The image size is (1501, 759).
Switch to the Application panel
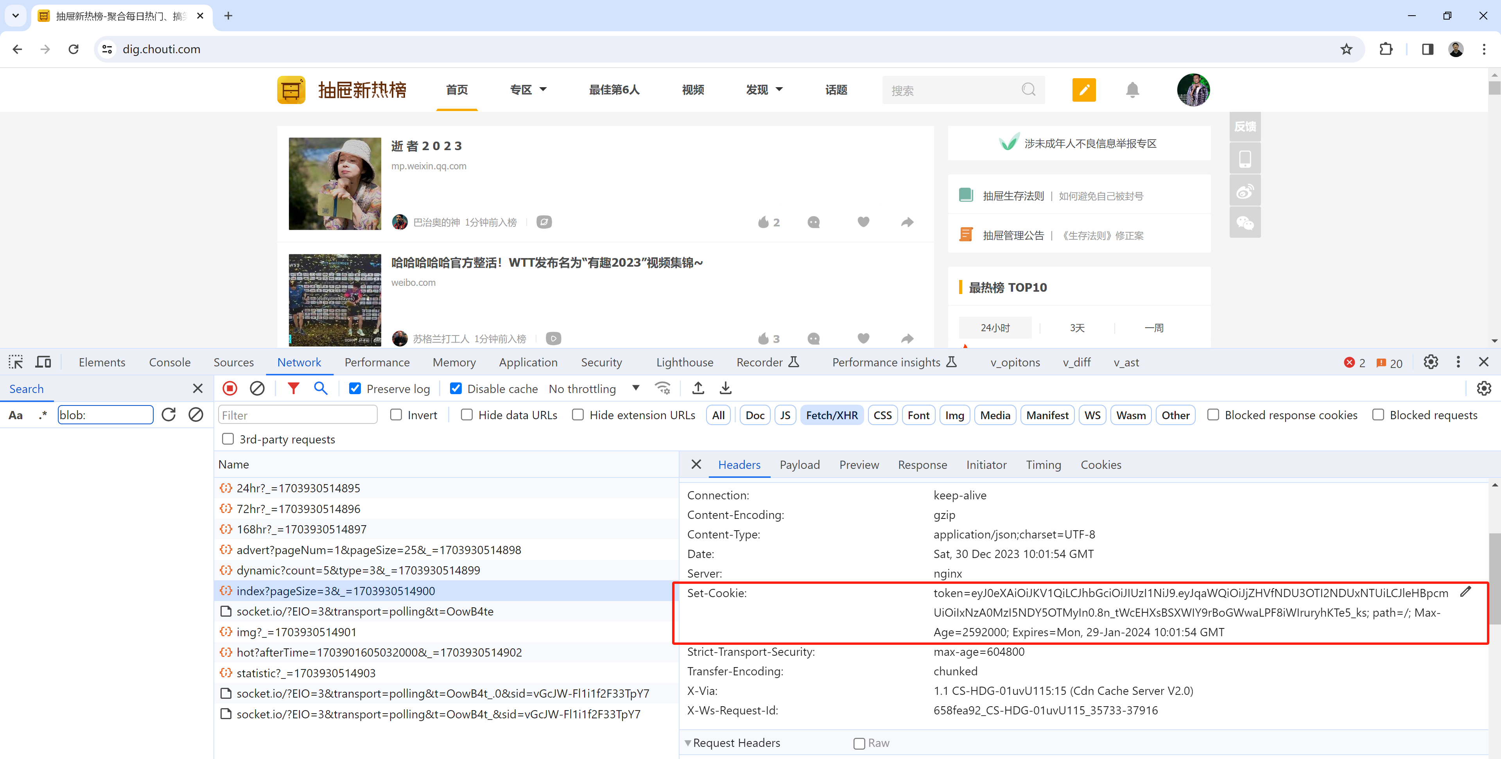(528, 362)
